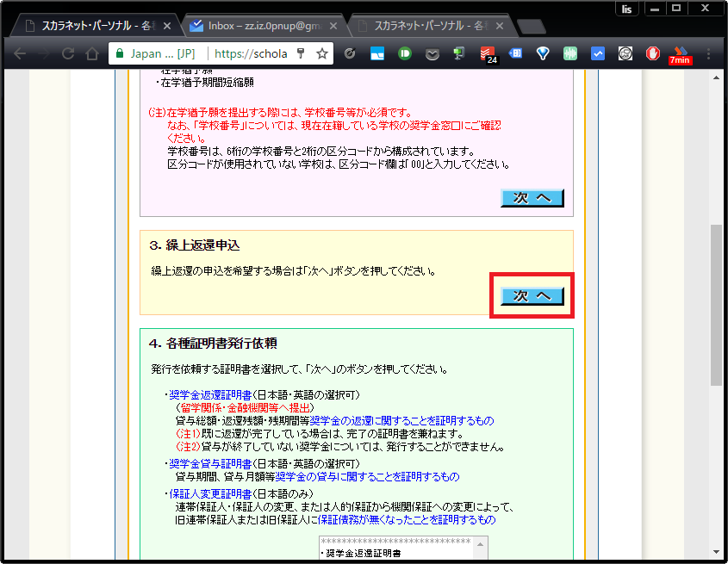Click the dark circular gauge extension icon
Screen dimensions: 728x564
click(350, 54)
